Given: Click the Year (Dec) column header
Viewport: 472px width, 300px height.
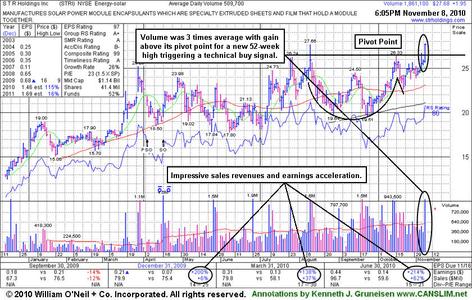Looking at the screenshot, I should (9, 30).
